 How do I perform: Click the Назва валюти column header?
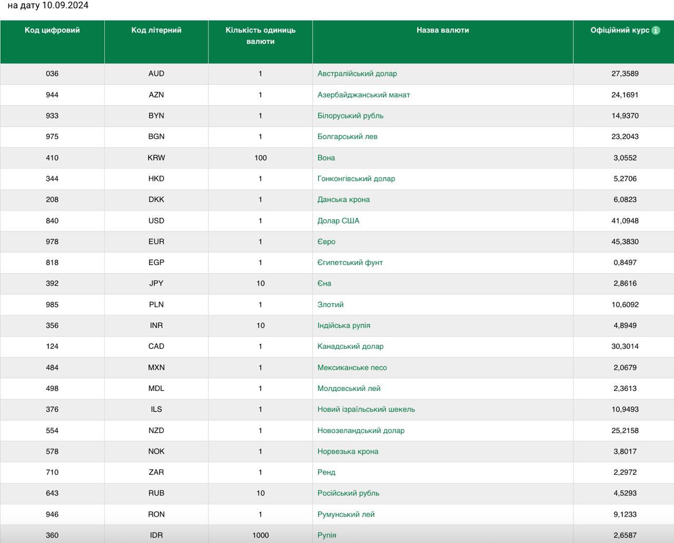coord(442,31)
